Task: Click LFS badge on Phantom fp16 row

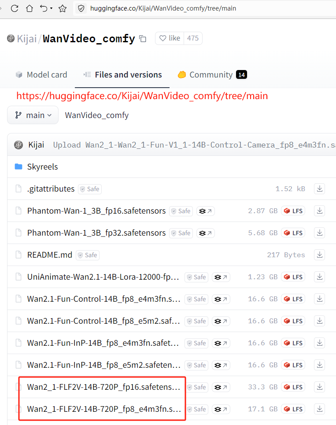Action: (x=293, y=211)
